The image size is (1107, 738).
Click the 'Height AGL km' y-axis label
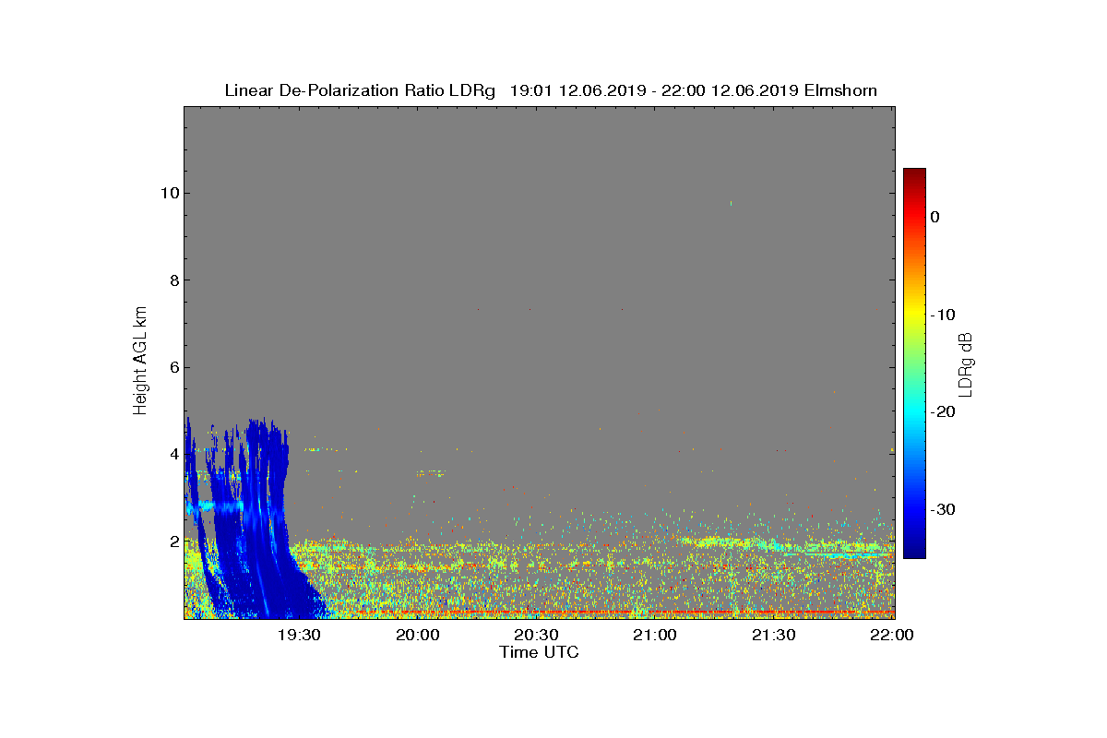[140, 362]
